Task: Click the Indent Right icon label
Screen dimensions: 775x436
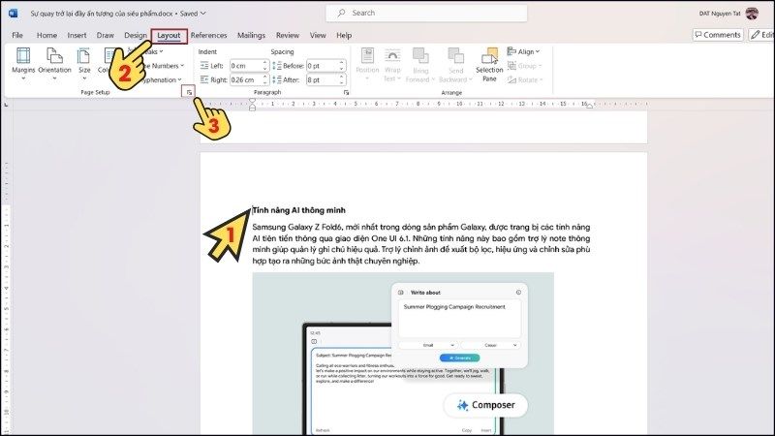Action: pos(204,79)
